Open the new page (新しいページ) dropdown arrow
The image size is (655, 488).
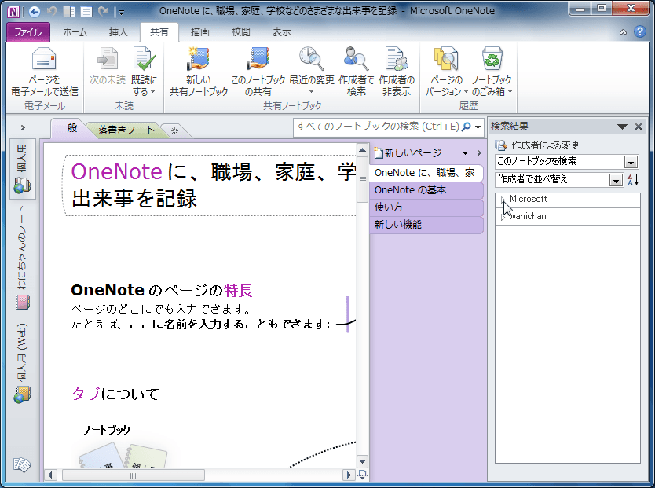[465, 153]
